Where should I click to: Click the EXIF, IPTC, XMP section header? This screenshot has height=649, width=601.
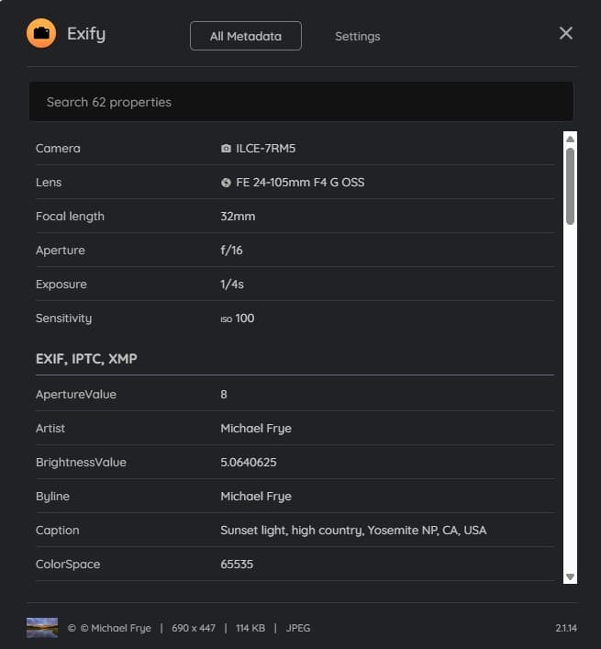pos(86,359)
